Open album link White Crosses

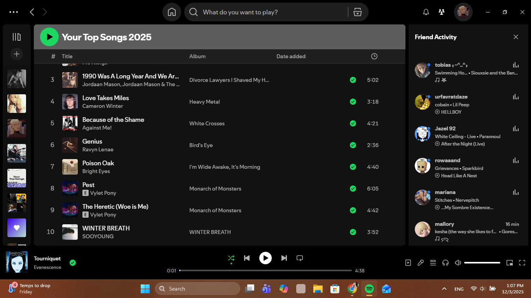coord(207,123)
